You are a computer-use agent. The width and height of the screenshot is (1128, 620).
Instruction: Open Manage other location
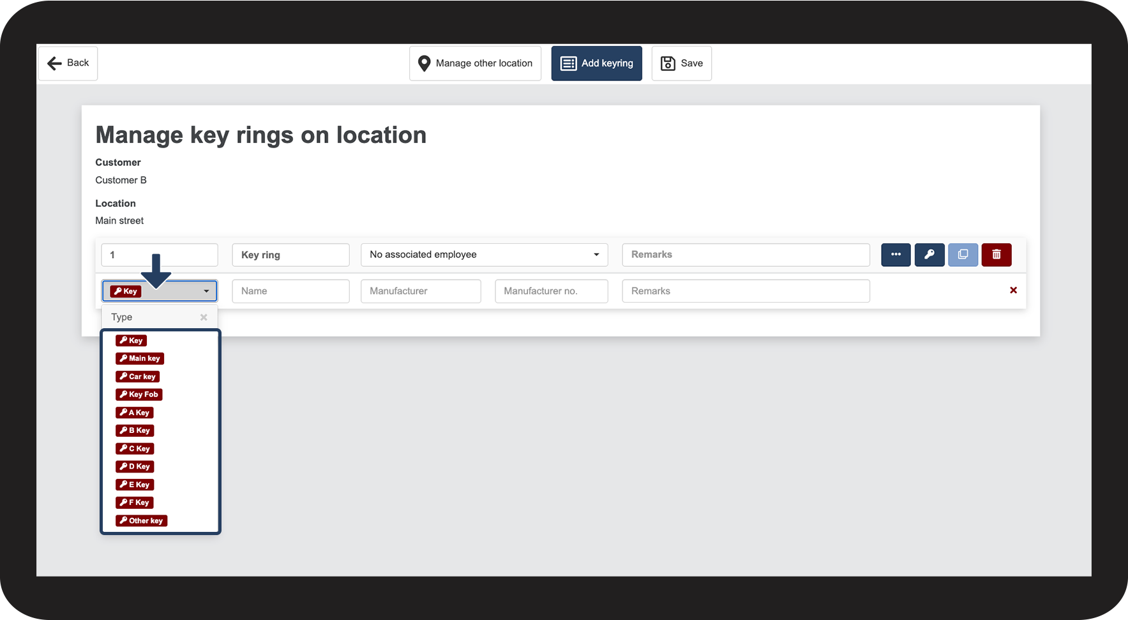point(475,63)
